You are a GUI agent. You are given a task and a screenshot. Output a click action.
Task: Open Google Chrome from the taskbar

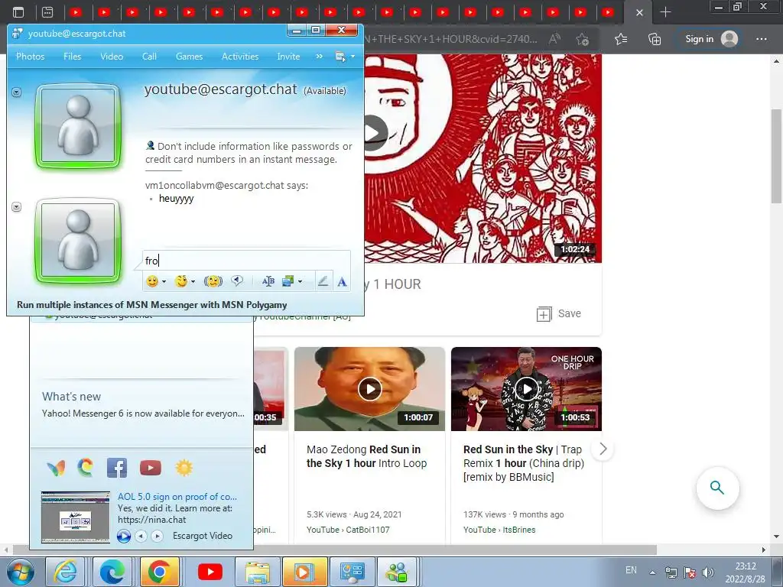pyautogui.click(x=160, y=572)
